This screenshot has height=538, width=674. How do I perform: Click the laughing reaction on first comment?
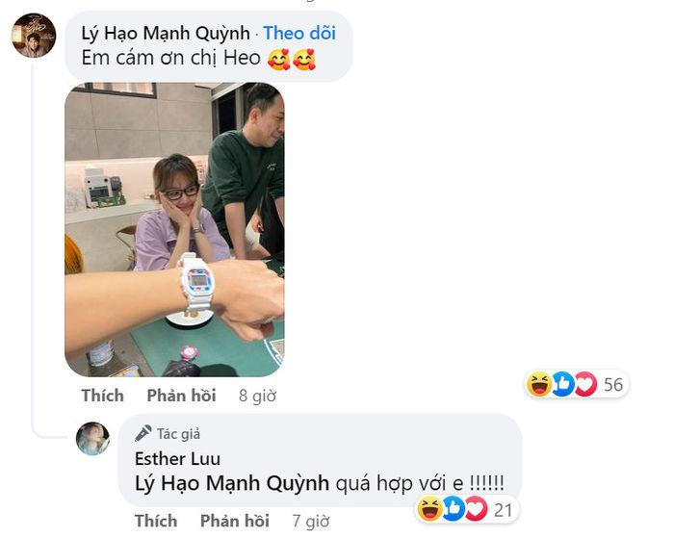click(x=539, y=384)
